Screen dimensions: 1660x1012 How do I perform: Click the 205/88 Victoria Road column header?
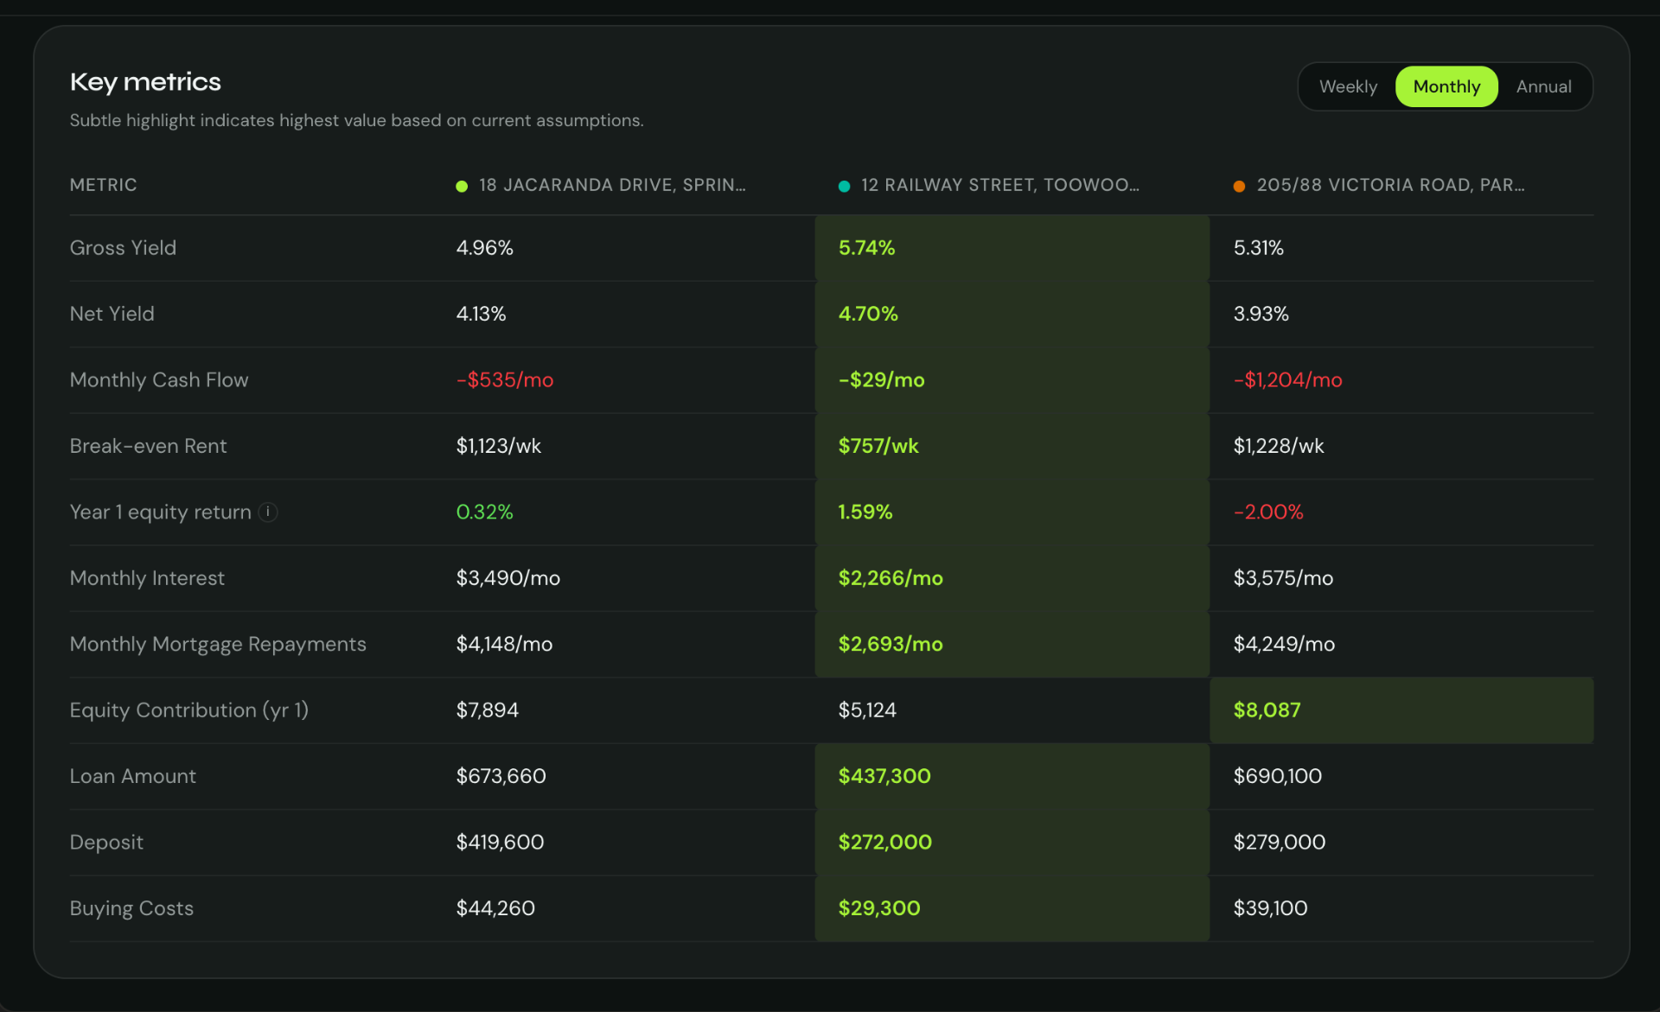click(1391, 185)
